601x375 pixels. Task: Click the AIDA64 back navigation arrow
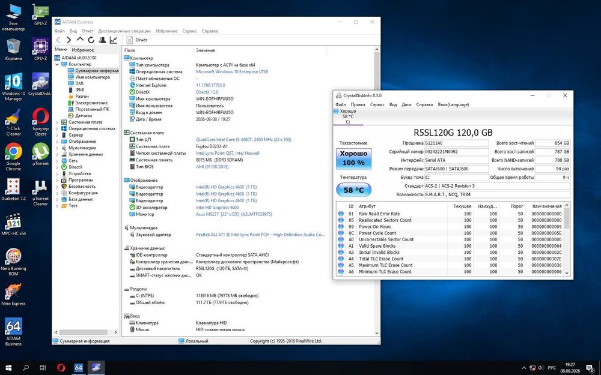(x=58, y=40)
